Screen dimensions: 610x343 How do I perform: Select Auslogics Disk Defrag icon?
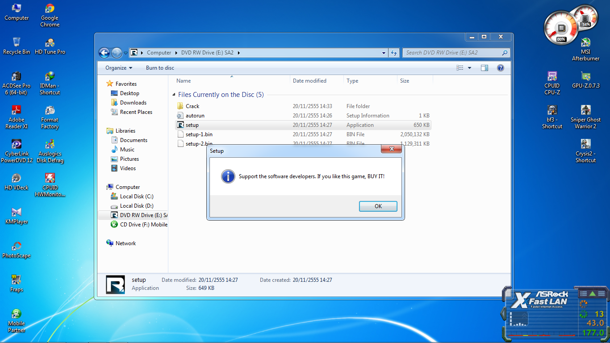[50, 151]
